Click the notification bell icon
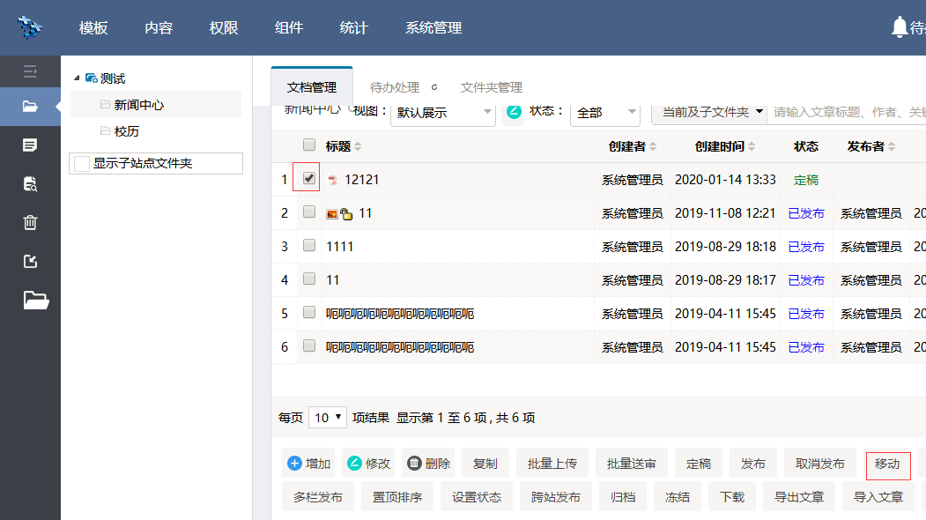This screenshot has height=520, width=926. [x=899, y=27]
